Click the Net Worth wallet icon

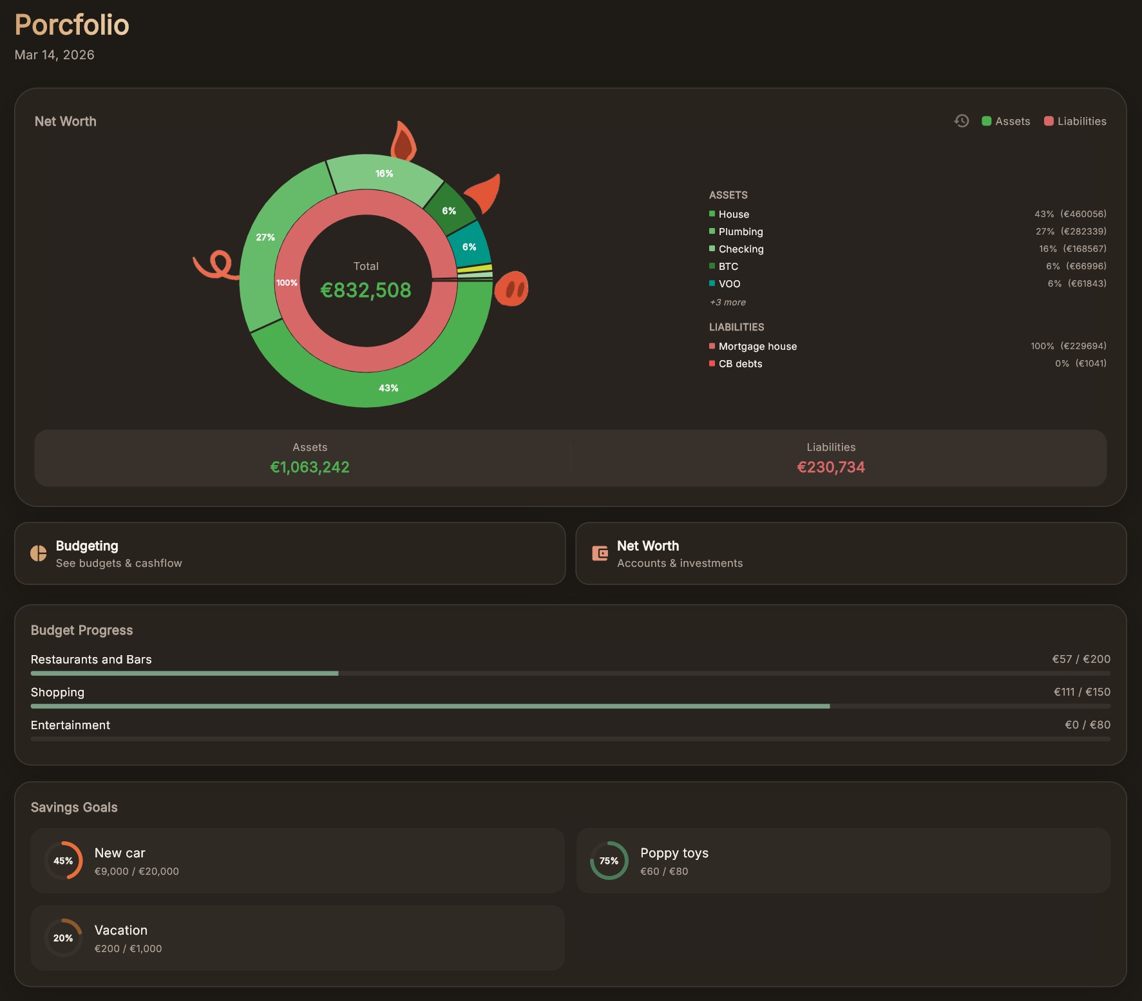coord(600,553)
